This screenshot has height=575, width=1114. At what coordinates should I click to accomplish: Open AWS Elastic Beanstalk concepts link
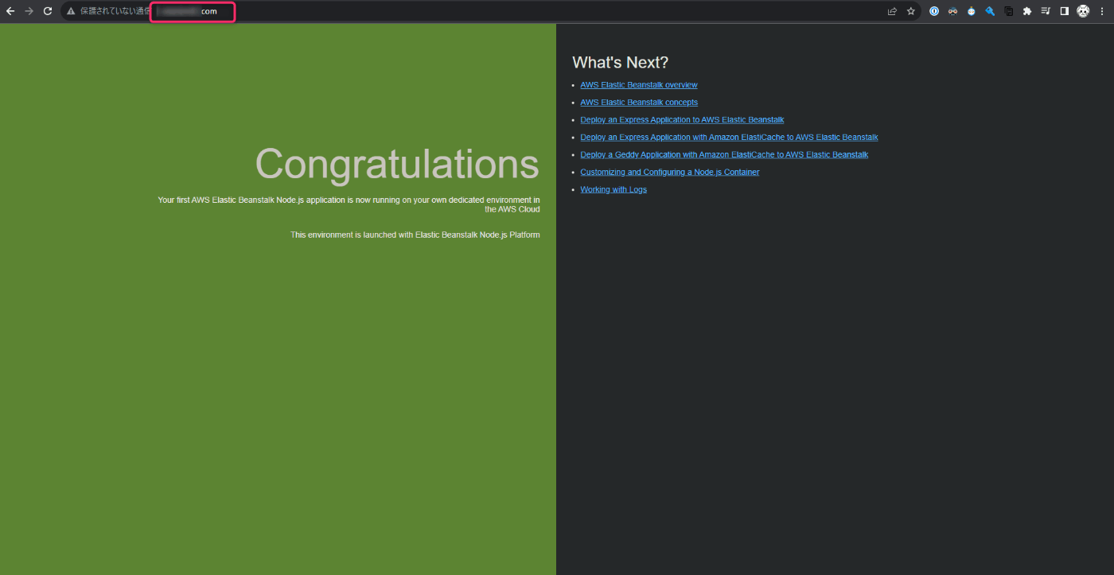pos(639,103)
